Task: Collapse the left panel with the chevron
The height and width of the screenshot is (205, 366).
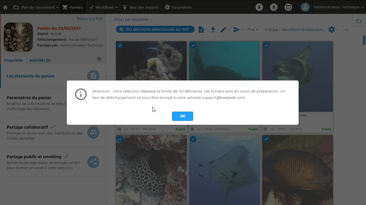Action: coord(109,21)
